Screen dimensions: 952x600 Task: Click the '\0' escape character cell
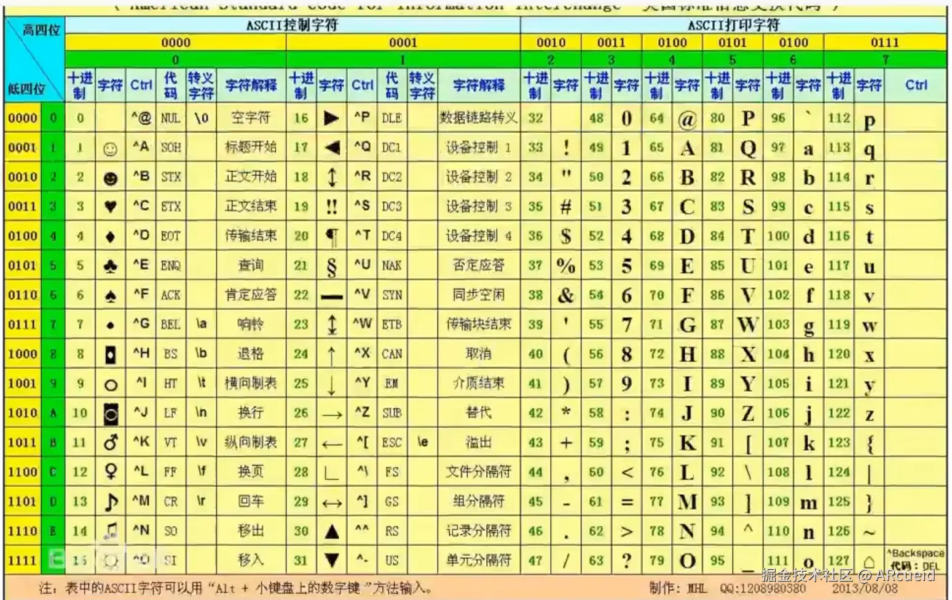pyautogui.click(x=201, y=118)
